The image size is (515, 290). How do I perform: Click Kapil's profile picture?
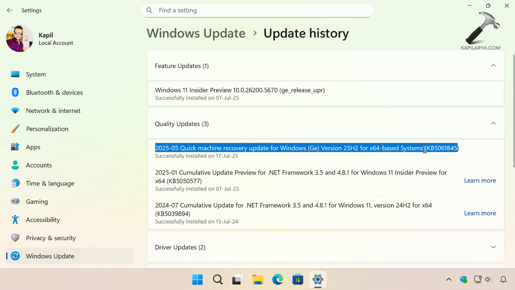point(20,38)
